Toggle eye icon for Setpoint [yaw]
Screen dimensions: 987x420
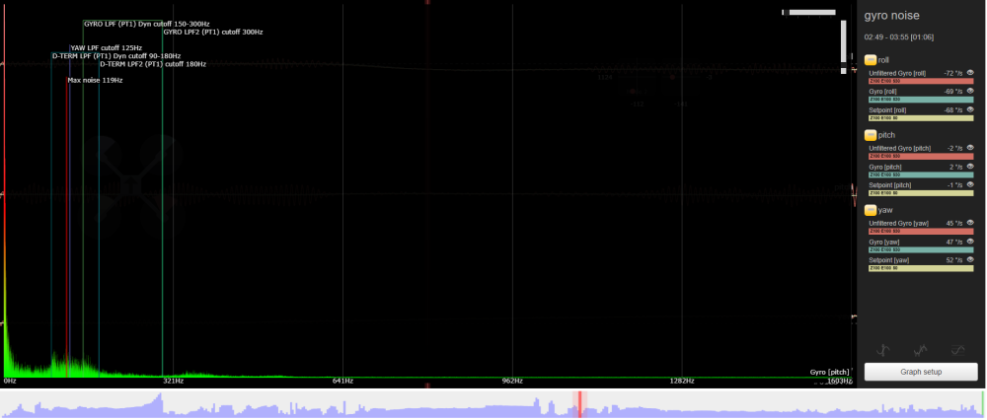coord(970,260)
